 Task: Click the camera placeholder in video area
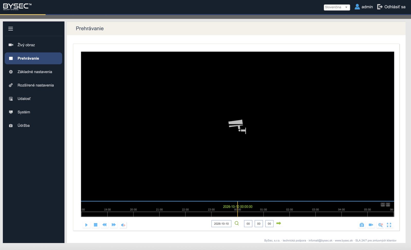(237, 127)
